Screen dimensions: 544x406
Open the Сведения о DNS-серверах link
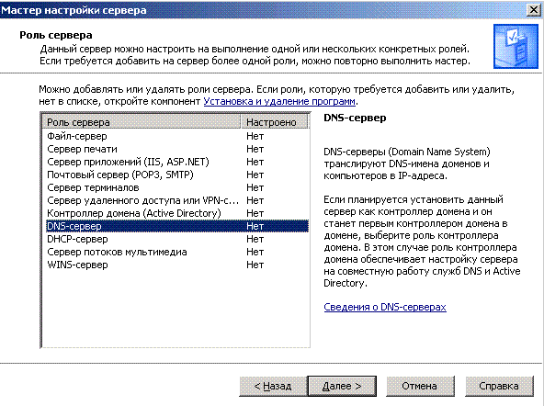point(385,307)
